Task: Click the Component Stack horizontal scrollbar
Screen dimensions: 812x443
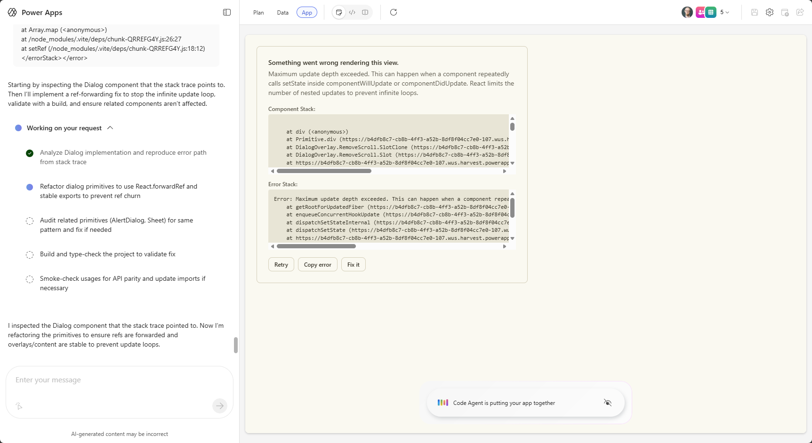Action: coord(324,171)
